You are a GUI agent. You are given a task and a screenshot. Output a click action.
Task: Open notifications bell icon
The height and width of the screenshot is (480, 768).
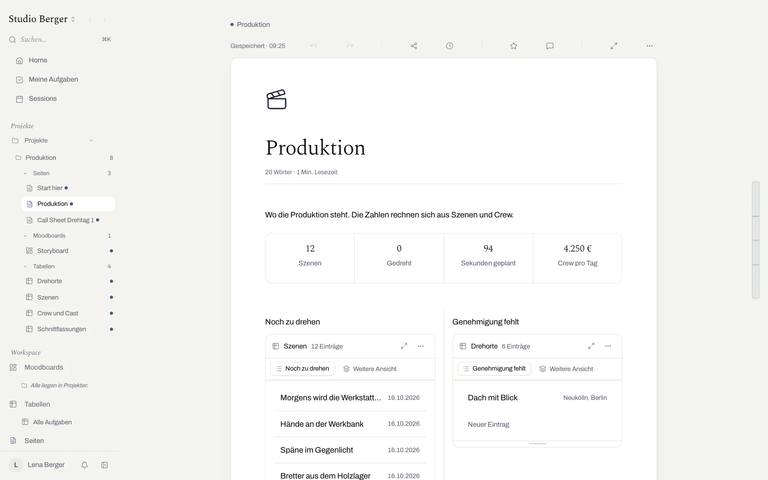coord(84,465)
